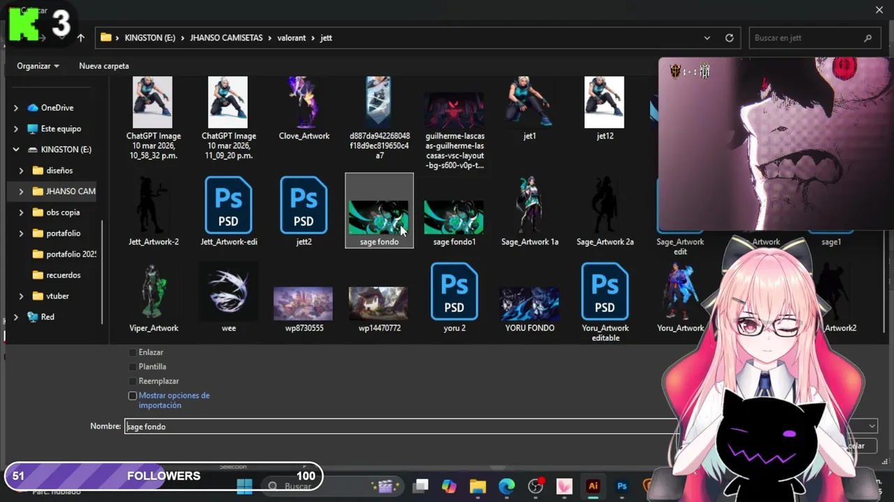Close the file dialog with the X
Screen dimensions: 894x502
tap(879, 10)
